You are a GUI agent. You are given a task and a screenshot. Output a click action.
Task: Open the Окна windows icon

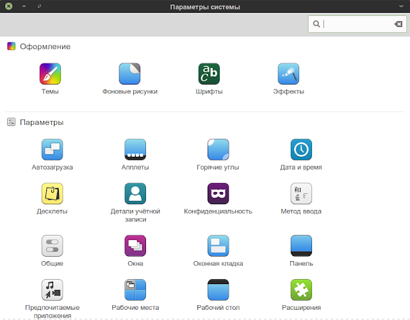point(135,246)
